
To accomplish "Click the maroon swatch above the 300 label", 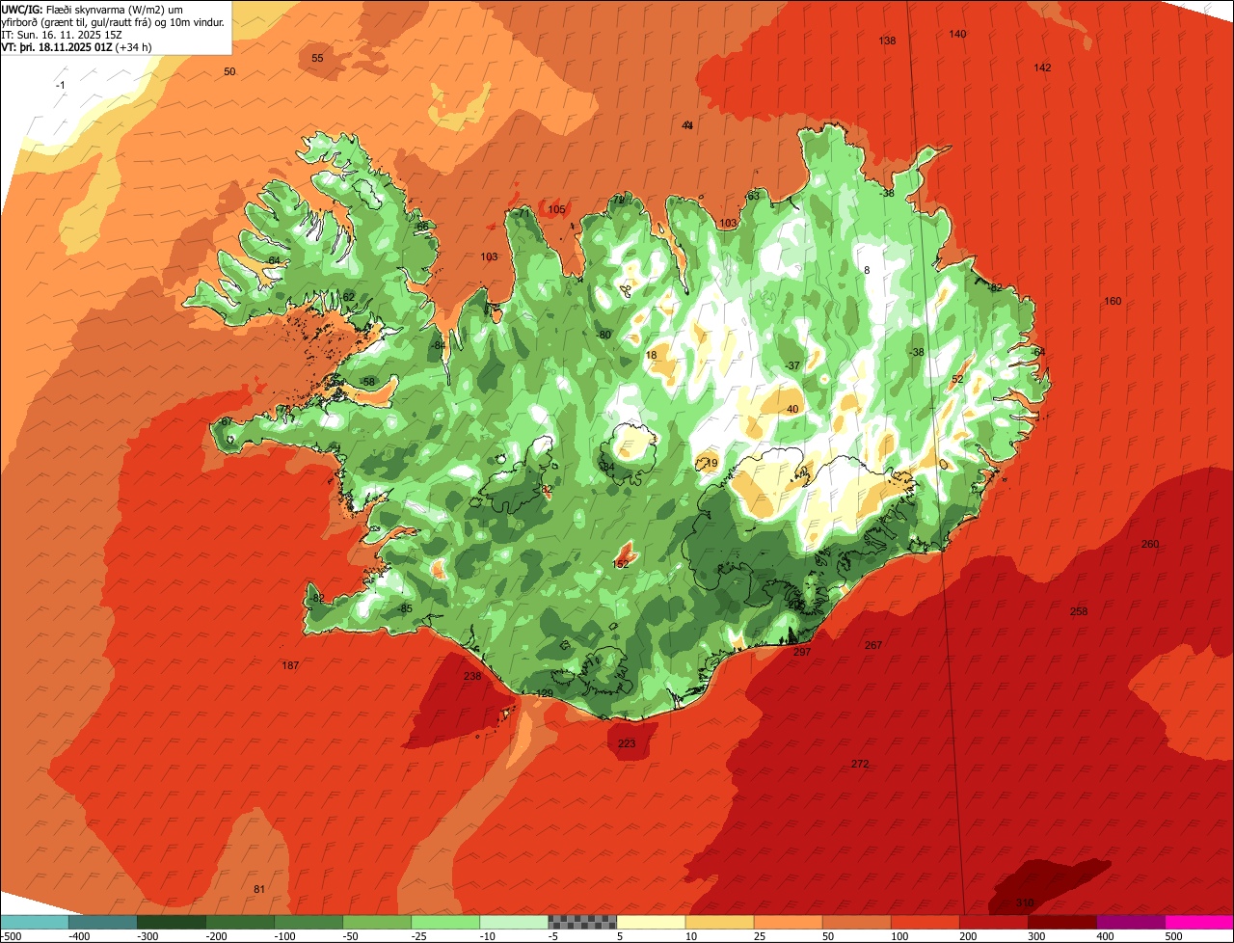I will pos(1062,922).
